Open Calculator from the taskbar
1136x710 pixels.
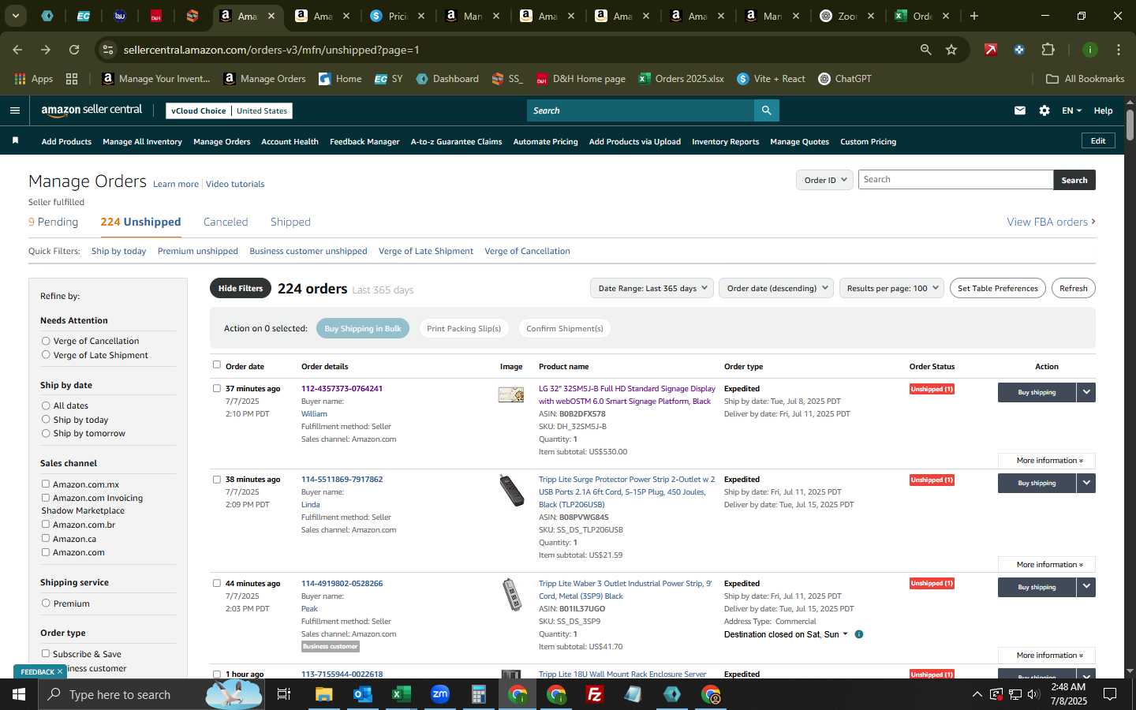point(478,694)
